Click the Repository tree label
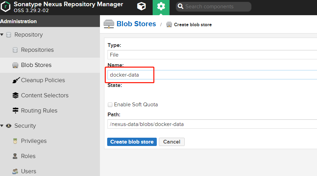The height and width of the screenshot is (176, 317). (29, 35)
